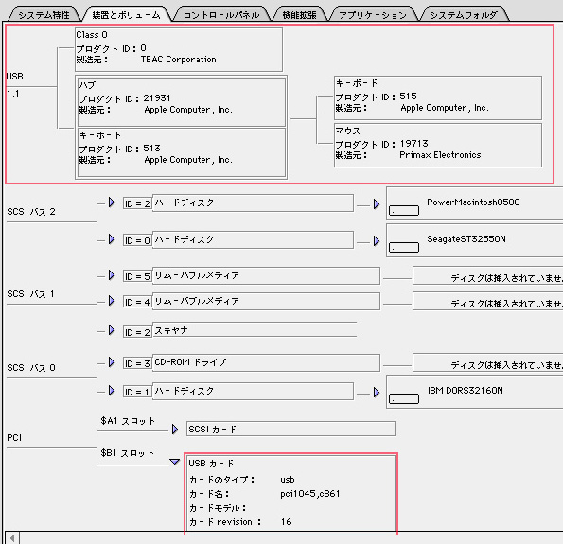The width and height of the screenshot is (563, 544).
Task: Expand SCSI bus 2 ID = 0 hard disk
Action: coord(112,239)
